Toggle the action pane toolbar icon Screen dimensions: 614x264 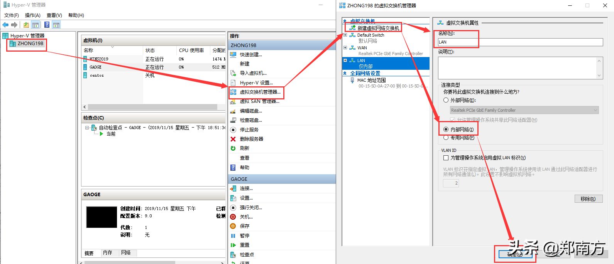tap(56, 25)
